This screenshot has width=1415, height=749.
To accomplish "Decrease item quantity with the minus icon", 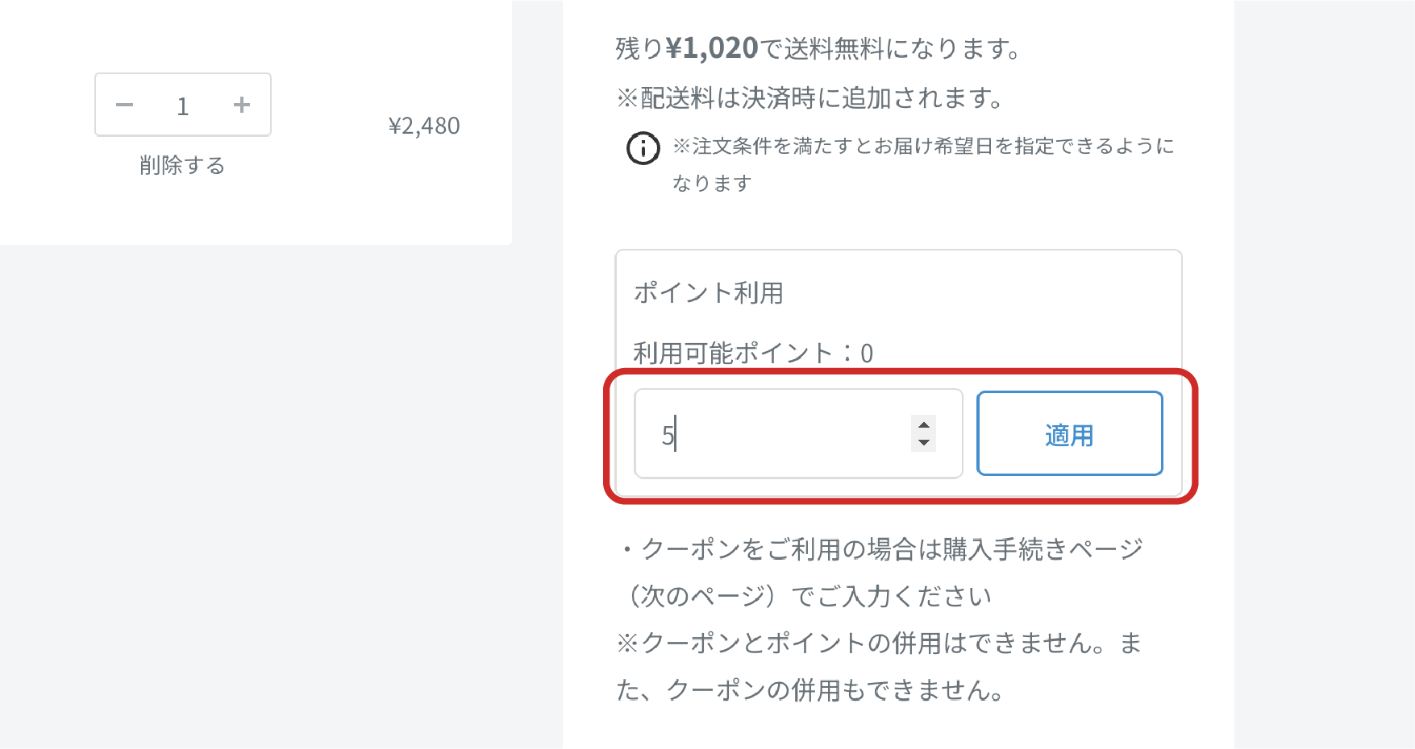I will [124, 105].
